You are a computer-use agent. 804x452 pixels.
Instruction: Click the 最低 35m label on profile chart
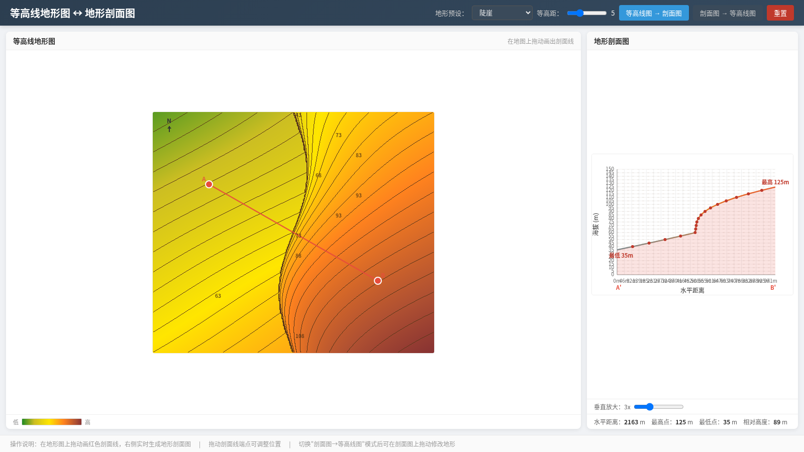coord(621,256)
